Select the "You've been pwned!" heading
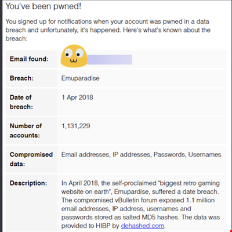This screenshot has height=232, width=232. tap(43, 6)
